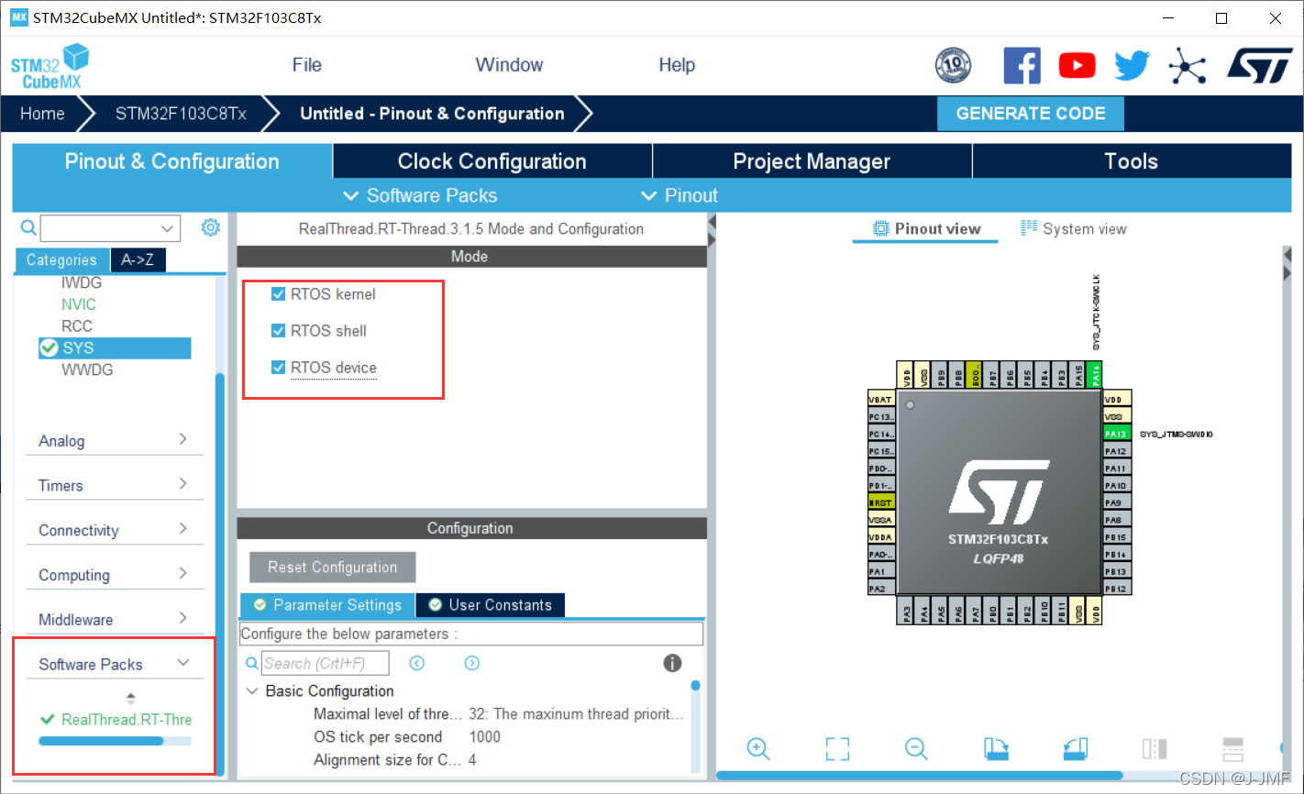Click the search magnifier in the categories panel
The image size is (1304, 794).
click(x=28, y=227)
